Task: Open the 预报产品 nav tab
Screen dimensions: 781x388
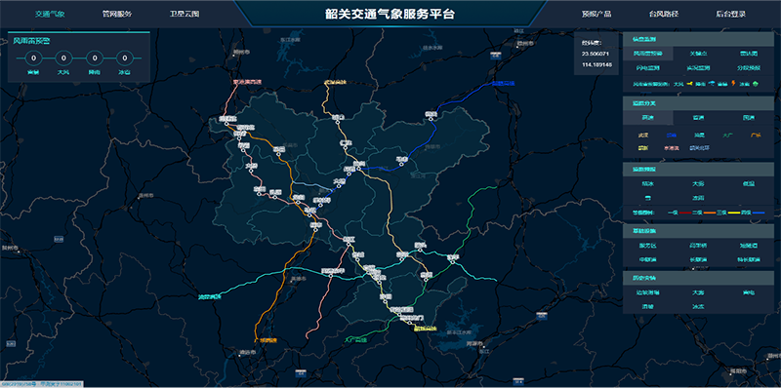Action: [x=596, y=14]
